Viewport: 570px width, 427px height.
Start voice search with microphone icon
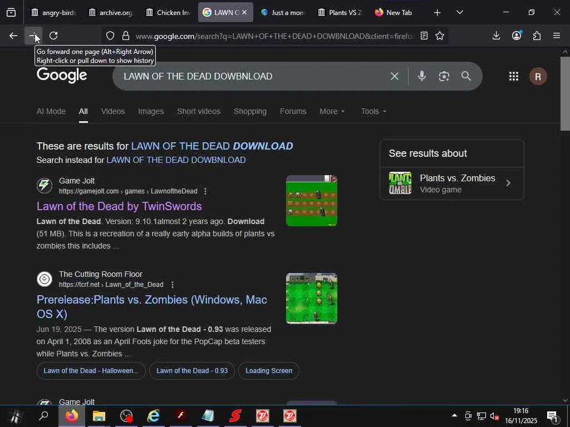click(x=422, y=76)
